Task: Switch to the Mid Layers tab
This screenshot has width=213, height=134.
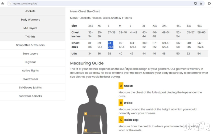Action: click(x=30, y=28)
